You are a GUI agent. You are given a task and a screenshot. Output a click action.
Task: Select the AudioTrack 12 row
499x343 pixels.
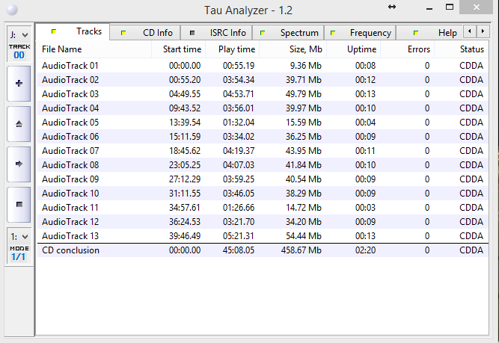263,222
